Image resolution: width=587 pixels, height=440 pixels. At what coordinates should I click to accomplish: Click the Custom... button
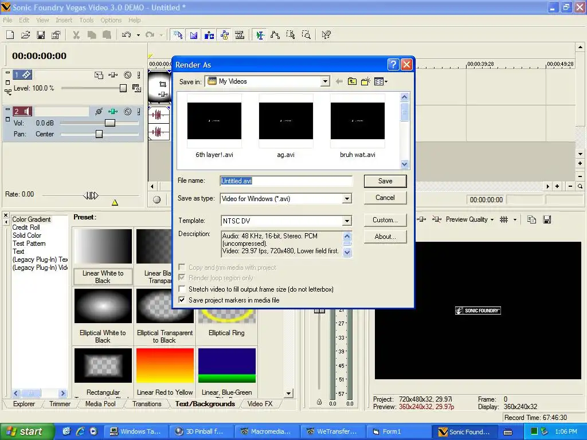pos(385,220)
